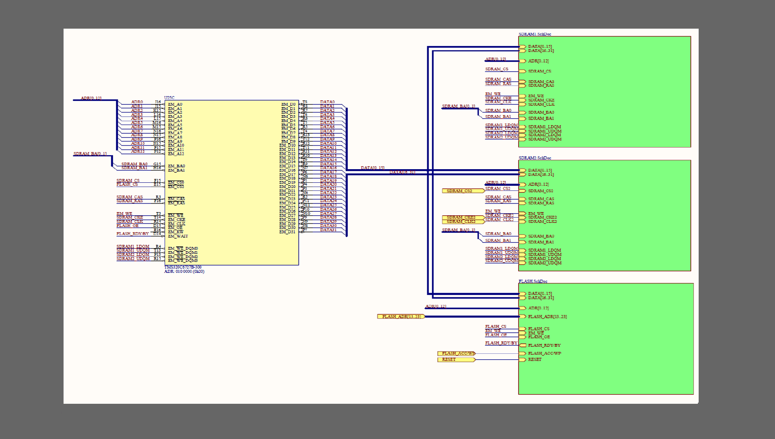Select the SDRAM2.SchDoc sheet symbol title
Screen dimensions: 775x439
[x=535, y=158]
